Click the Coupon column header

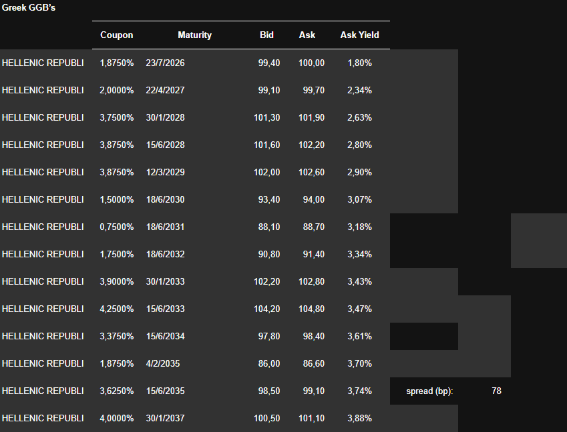point(117,35)
